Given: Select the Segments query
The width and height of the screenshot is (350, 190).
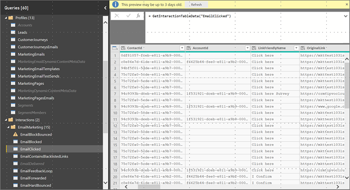Looking at the screenshot, I should click(25, 106).
